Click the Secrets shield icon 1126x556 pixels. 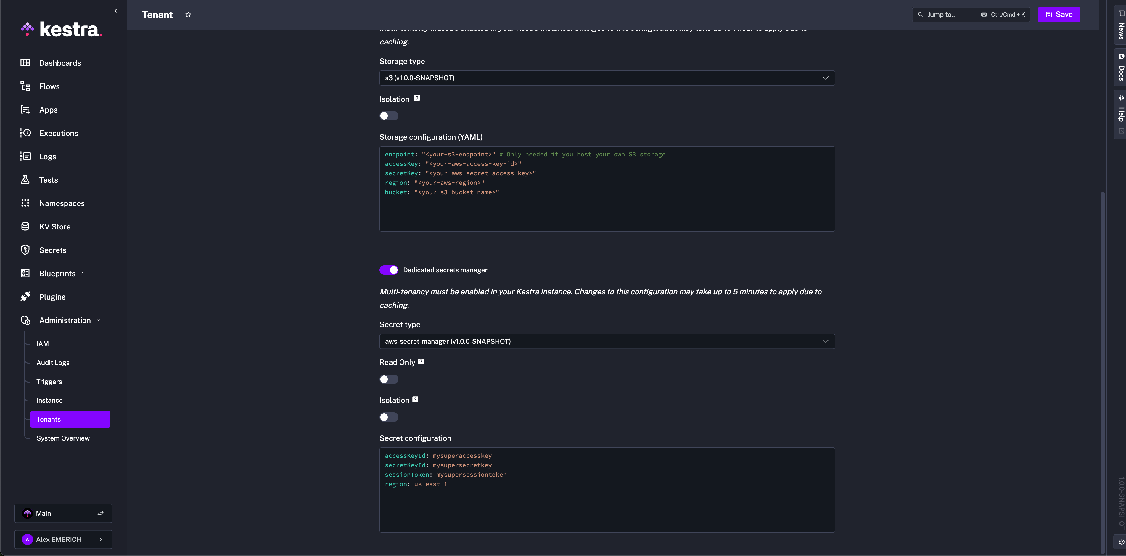pyautogui.click(x=25, y=250)
